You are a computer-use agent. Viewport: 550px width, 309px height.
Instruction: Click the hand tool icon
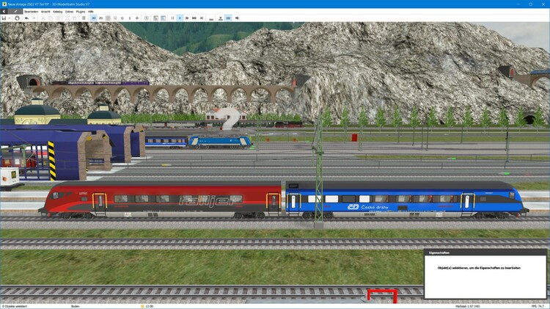(x=17, y=18)
